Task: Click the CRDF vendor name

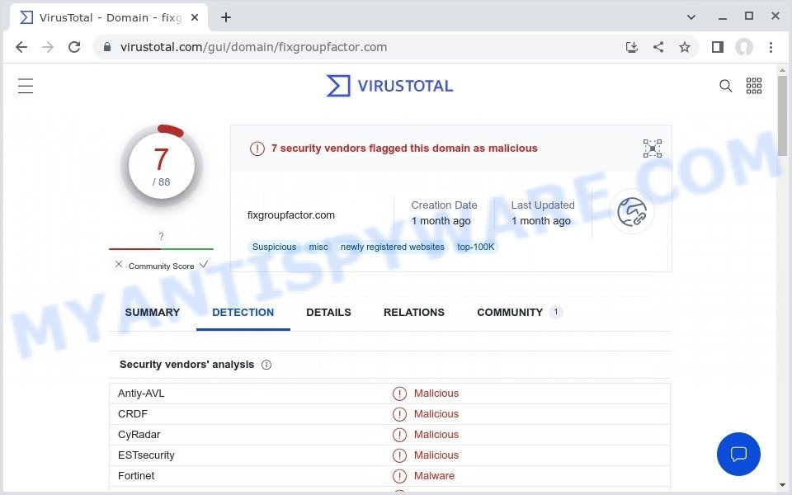Action: point(132,414)
